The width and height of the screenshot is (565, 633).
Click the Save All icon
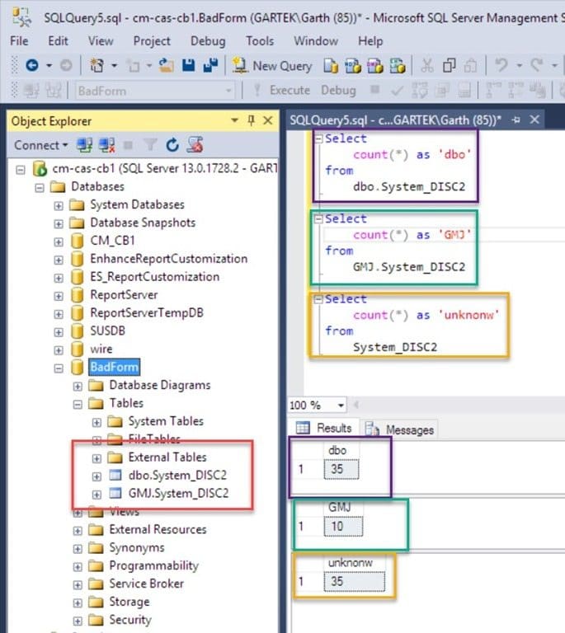[210, 65]
